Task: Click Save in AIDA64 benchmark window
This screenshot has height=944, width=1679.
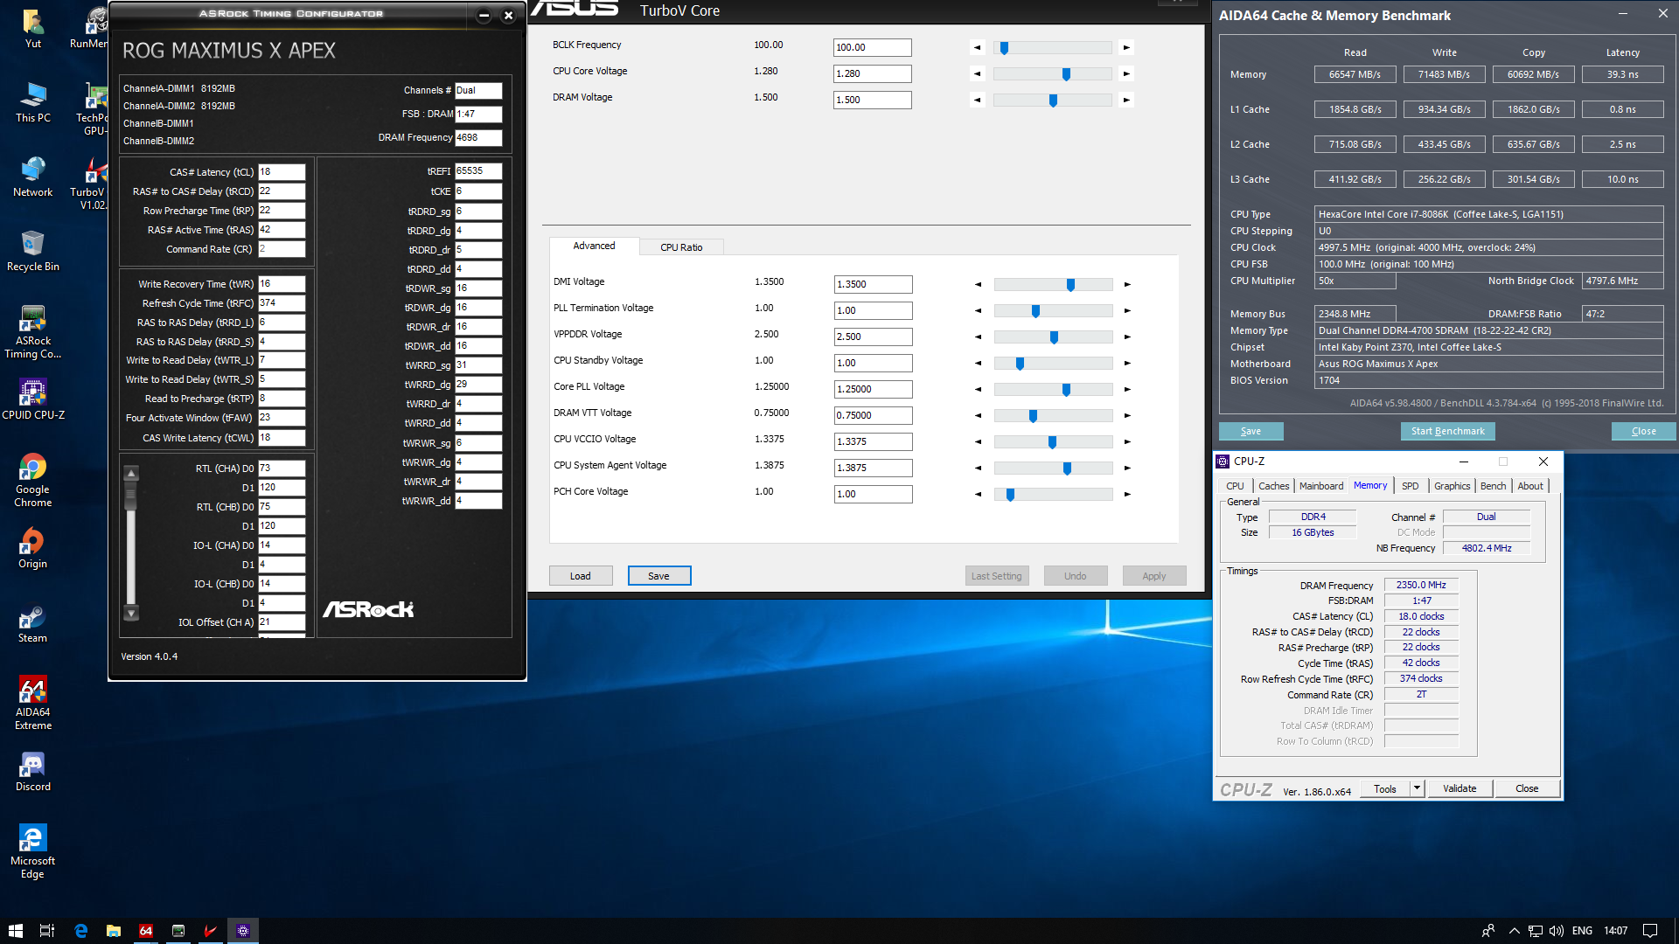Action: pos(1251,431)
